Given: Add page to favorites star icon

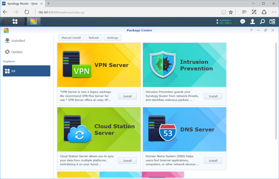Looking at the screenshot, I should pos(231,12).
